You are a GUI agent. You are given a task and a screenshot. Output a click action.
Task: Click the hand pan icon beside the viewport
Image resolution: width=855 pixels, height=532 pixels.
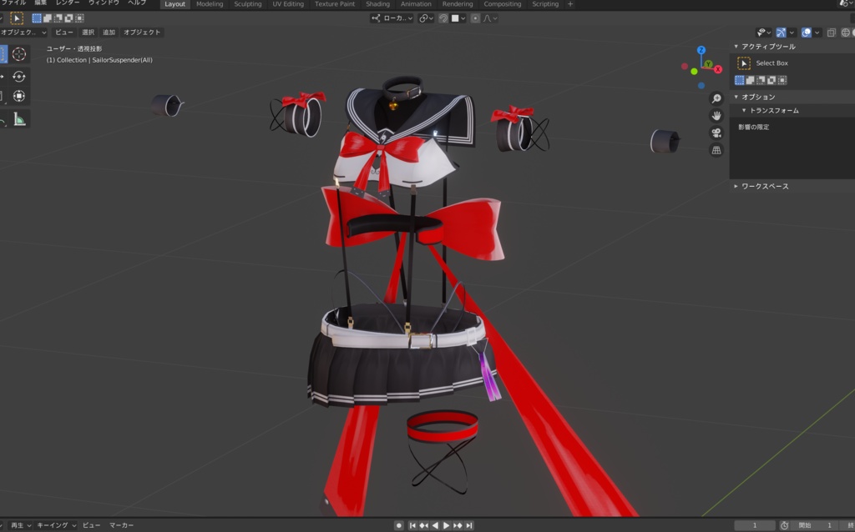tap(715, 115)
